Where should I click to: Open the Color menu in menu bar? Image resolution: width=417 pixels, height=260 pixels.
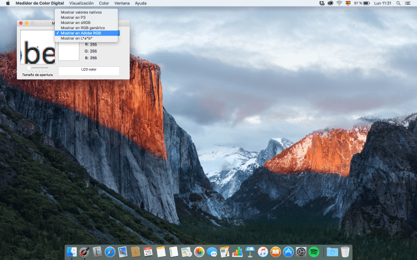point(104,3)
